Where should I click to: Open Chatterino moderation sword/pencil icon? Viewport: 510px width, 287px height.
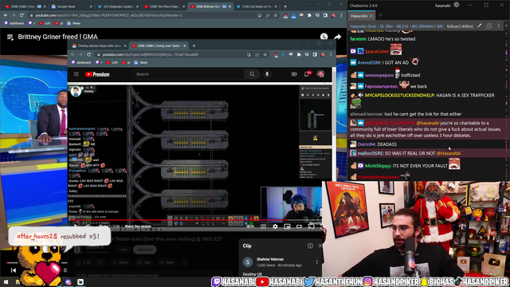coord(479,26)
